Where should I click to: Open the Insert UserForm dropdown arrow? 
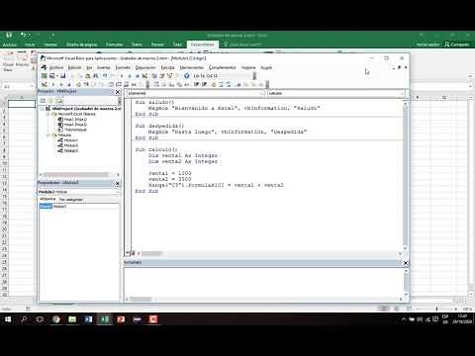pos(57,76)
